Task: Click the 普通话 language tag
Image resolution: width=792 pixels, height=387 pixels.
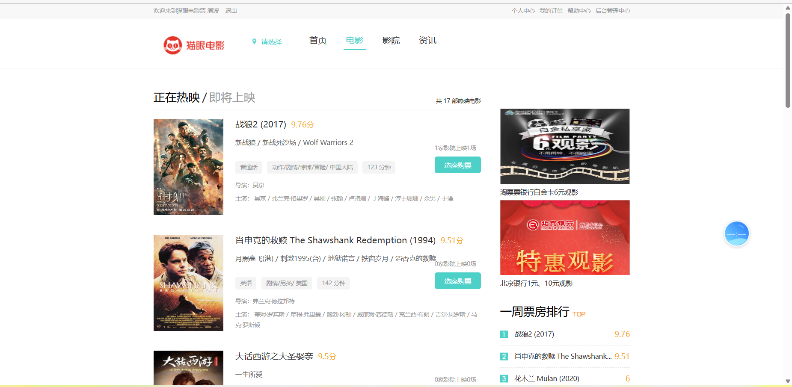Action: pyautogui.click(x=249, y=167)
